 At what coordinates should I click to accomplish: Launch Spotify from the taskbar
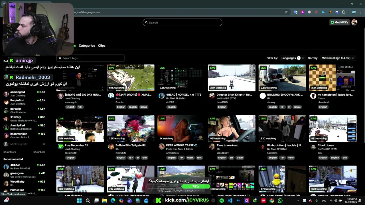(x=222, y=200)
